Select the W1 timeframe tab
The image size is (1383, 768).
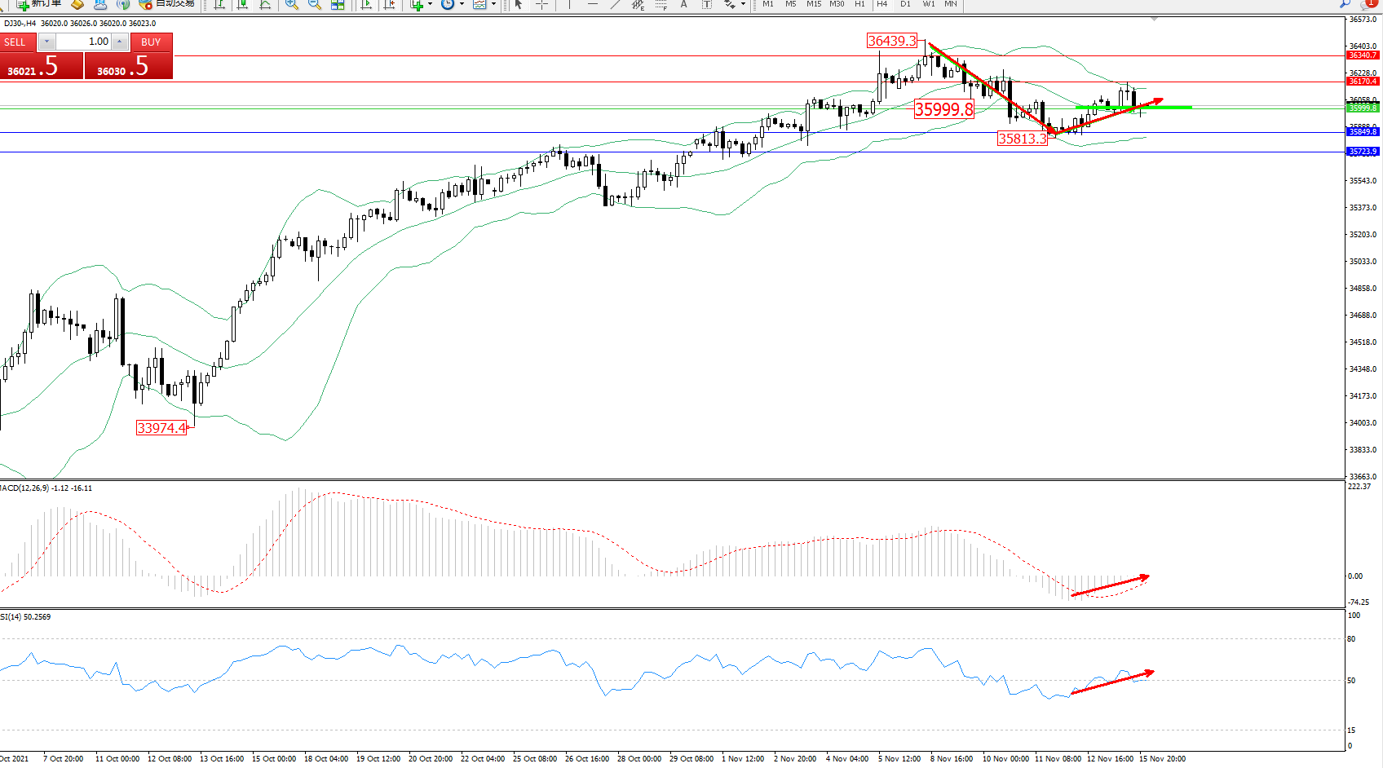coord(929,4)
